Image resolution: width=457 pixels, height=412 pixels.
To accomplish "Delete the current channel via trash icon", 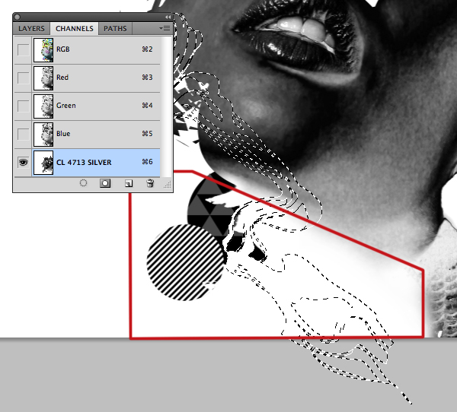I will [150, 183].
